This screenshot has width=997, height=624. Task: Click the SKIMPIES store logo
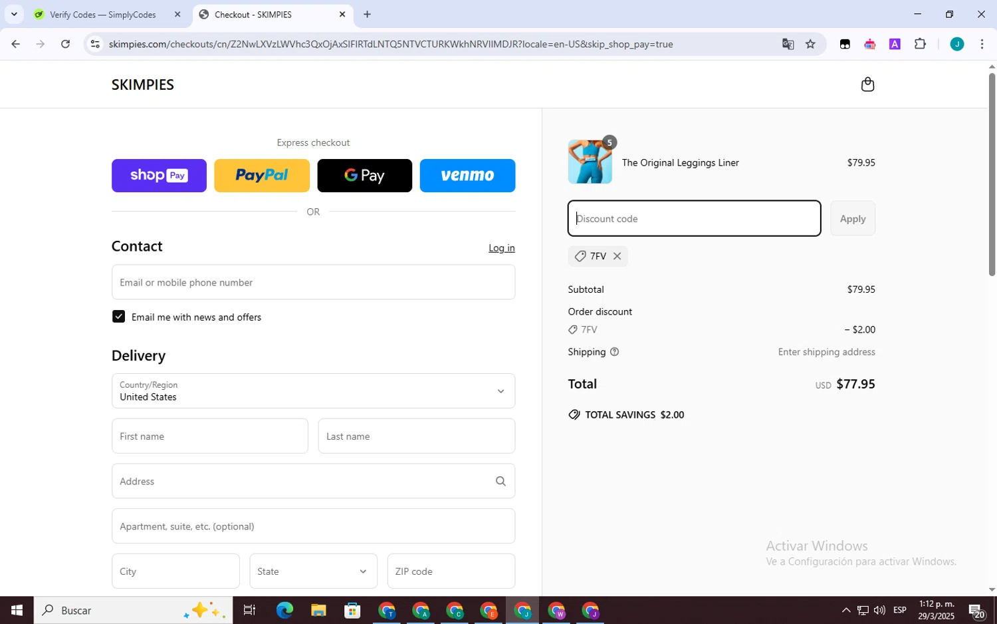pos(143,84)
